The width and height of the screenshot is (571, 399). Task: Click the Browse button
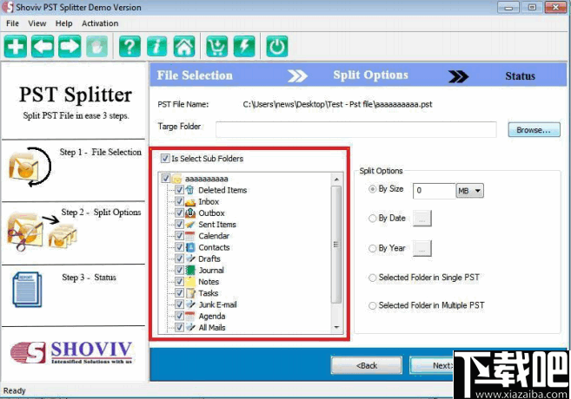coord(534,130)
